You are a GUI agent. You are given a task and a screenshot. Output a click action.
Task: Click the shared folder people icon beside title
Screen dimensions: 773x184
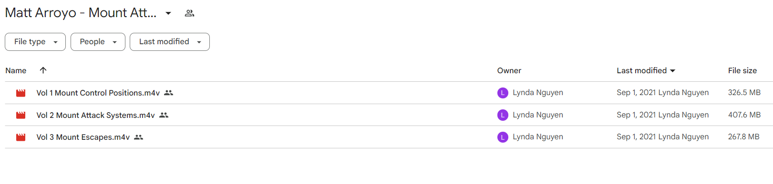point(189,13)
